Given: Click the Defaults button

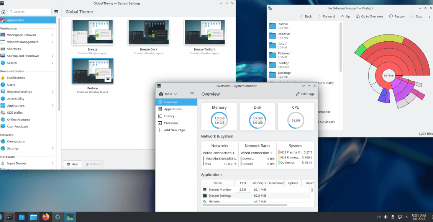Looking at the screenshot, I should tap(93, 164).
